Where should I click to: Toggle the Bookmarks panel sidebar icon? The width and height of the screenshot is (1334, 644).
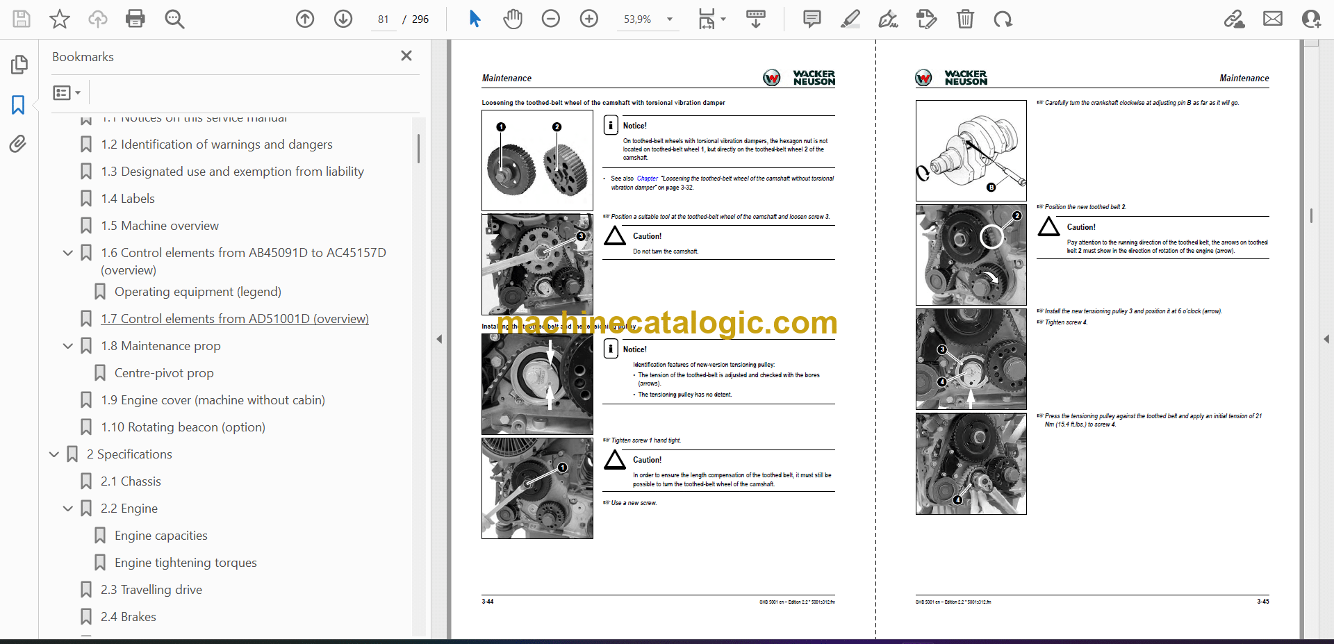pos(18,105)
